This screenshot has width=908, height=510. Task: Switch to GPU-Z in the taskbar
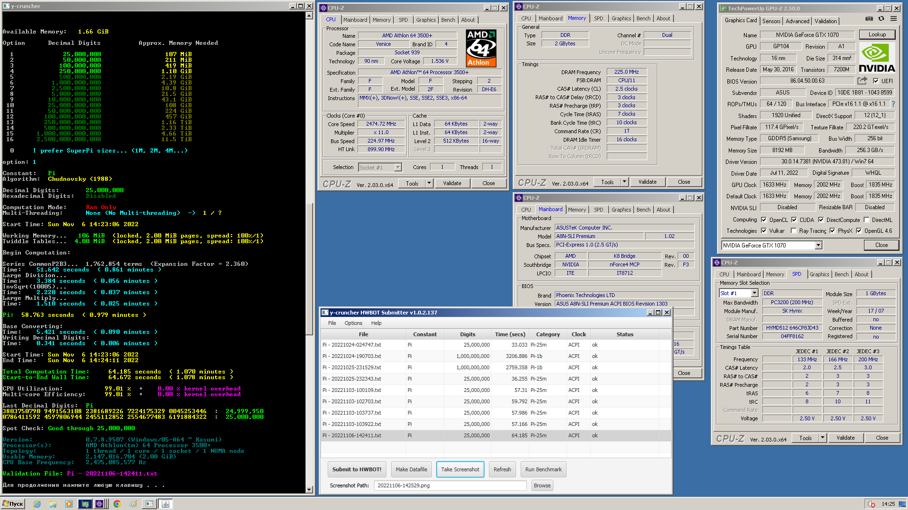point(85,504)
